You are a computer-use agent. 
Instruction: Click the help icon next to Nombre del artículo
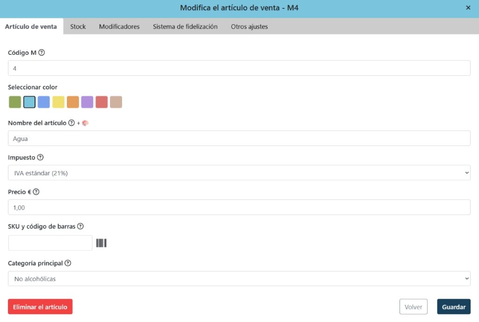(x=71, y=123)
